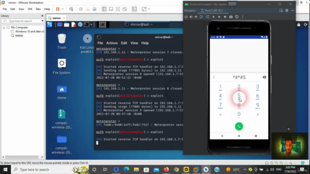Open emulator settings gear icon
310x174 pixels.
coord(287,11)
